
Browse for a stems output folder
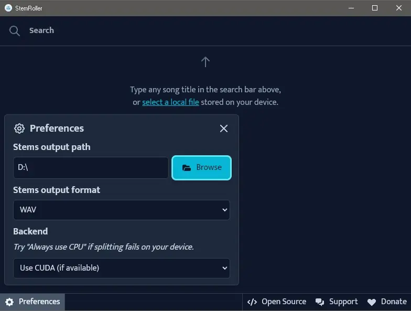click(x=201, y=168)
